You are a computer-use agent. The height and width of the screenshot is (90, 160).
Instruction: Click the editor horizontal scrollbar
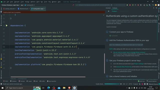pos(48,77)
